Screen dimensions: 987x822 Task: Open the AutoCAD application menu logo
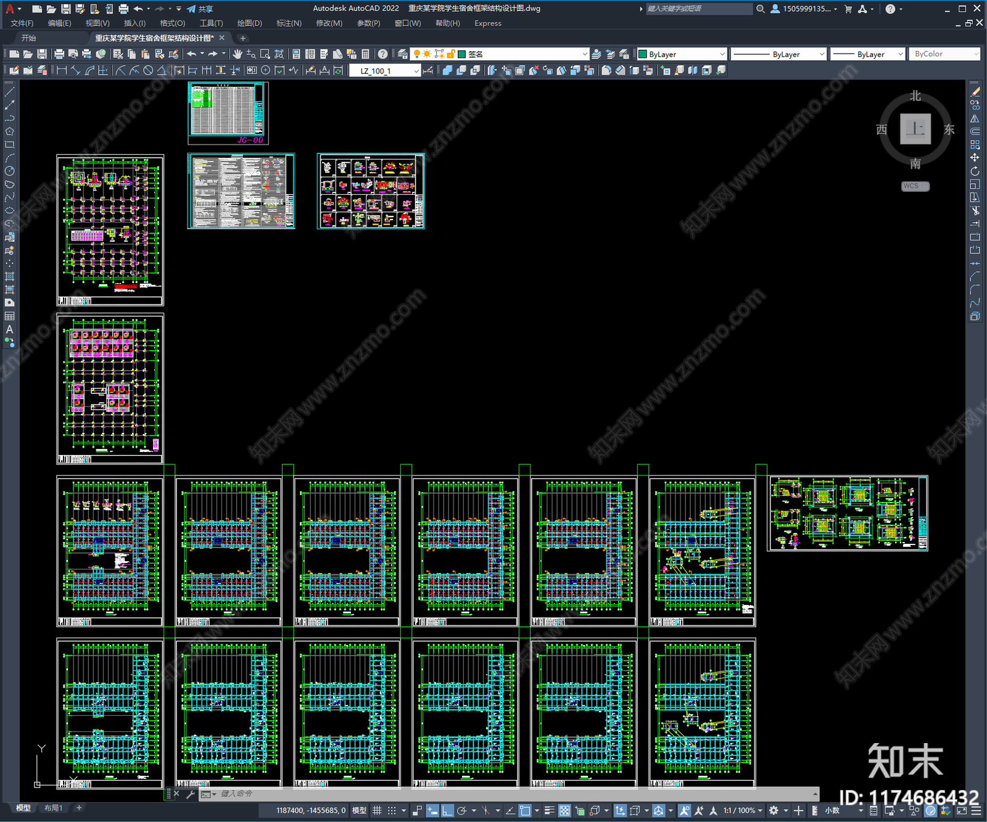[10, 9]
